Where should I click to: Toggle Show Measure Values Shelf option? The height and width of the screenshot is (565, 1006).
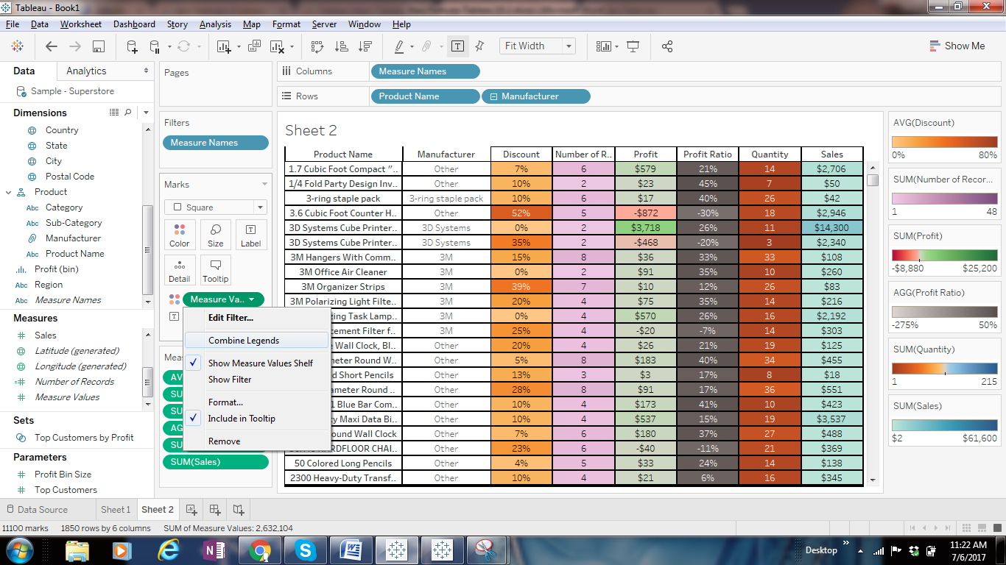pos(260,363)
